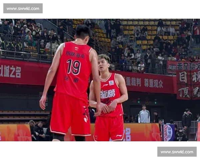The image size is (200, 160).
Task: Select the league logo patch on the facing player's jersey
Action: [111, 83]
